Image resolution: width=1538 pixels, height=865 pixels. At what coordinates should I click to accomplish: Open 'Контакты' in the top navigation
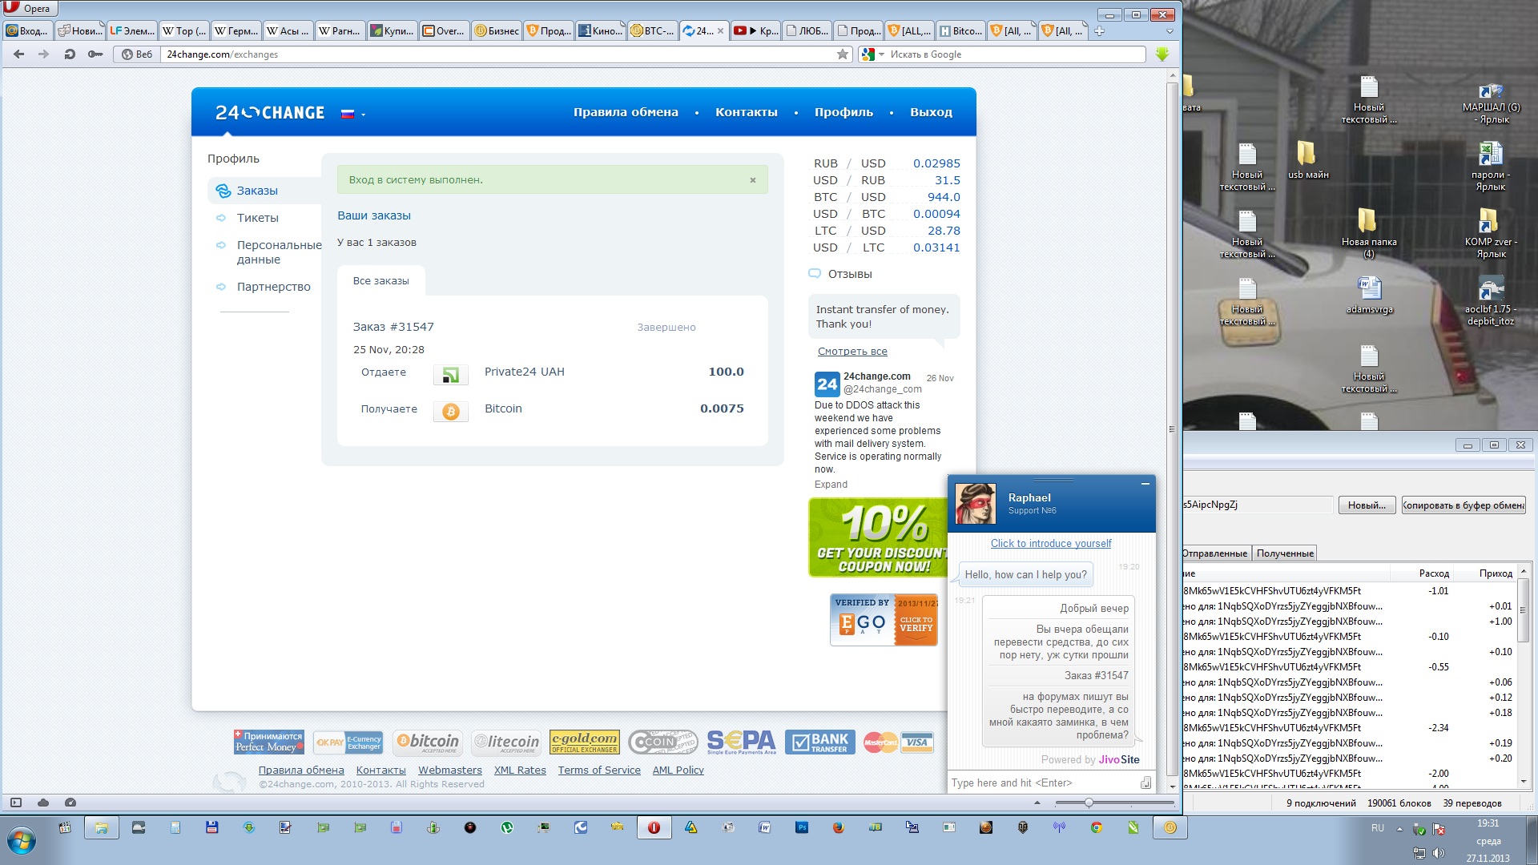[747, 112]
